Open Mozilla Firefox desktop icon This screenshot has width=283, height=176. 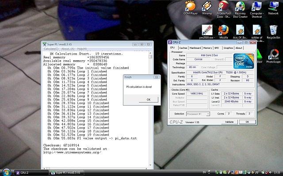[223, 32]
